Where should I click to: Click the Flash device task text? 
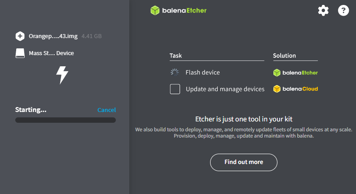[x=202, y=72]
